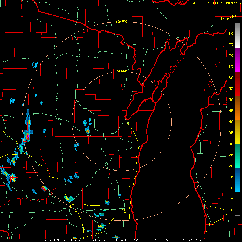Click the scale value "50"

[x=231, y=100]
